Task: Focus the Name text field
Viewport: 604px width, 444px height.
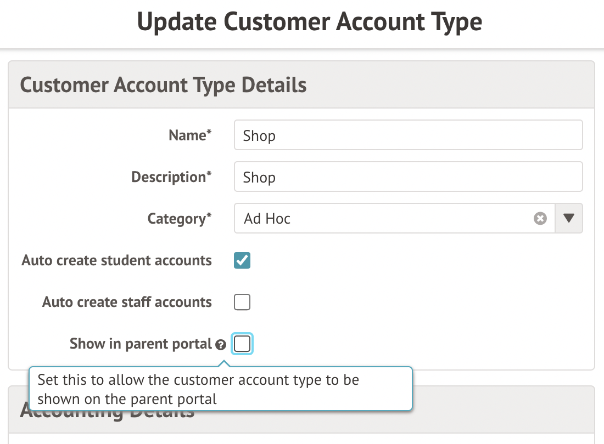Action: click(x=407, y=135)
